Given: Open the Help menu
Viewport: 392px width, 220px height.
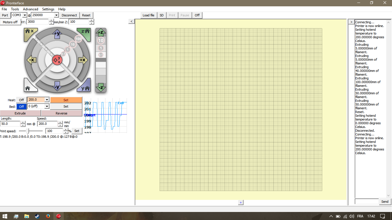Looking at the screenshot, I should (62, 9).
